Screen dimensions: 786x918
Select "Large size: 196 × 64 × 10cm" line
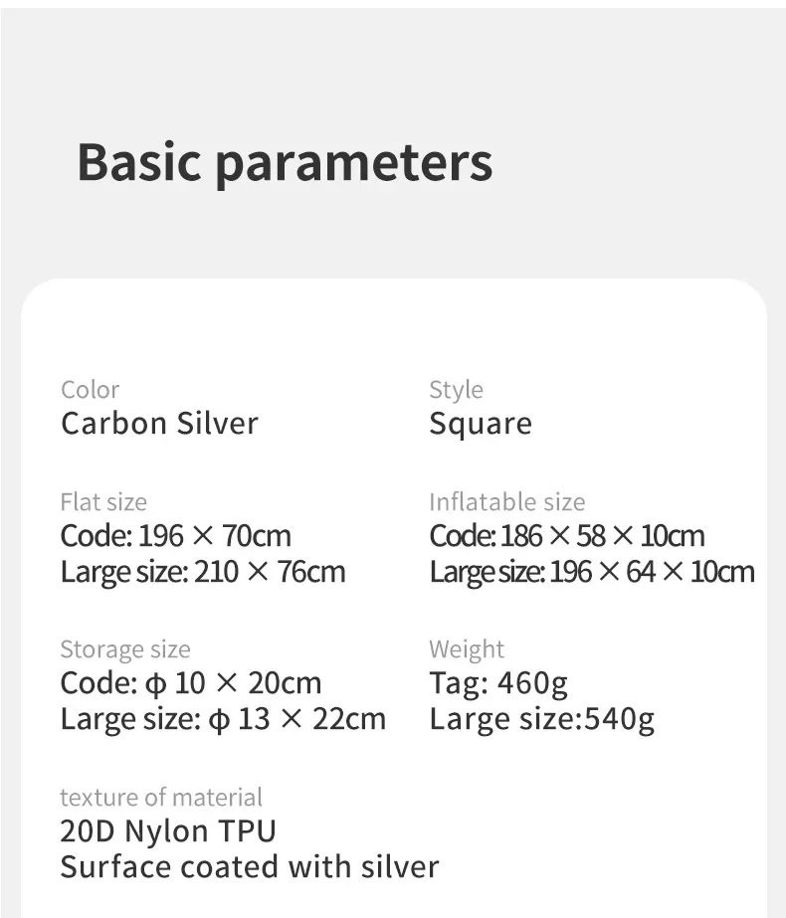coord(591,572)
